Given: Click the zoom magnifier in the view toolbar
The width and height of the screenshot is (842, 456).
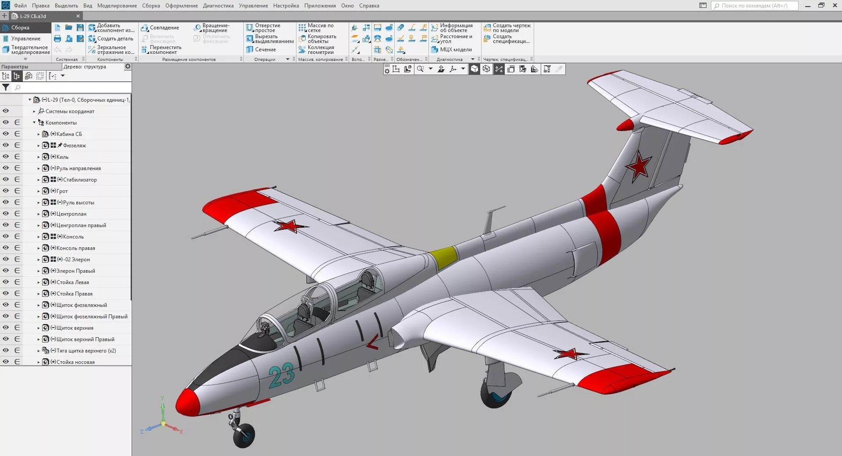Looking at the screenshot, I should point(420,69).
